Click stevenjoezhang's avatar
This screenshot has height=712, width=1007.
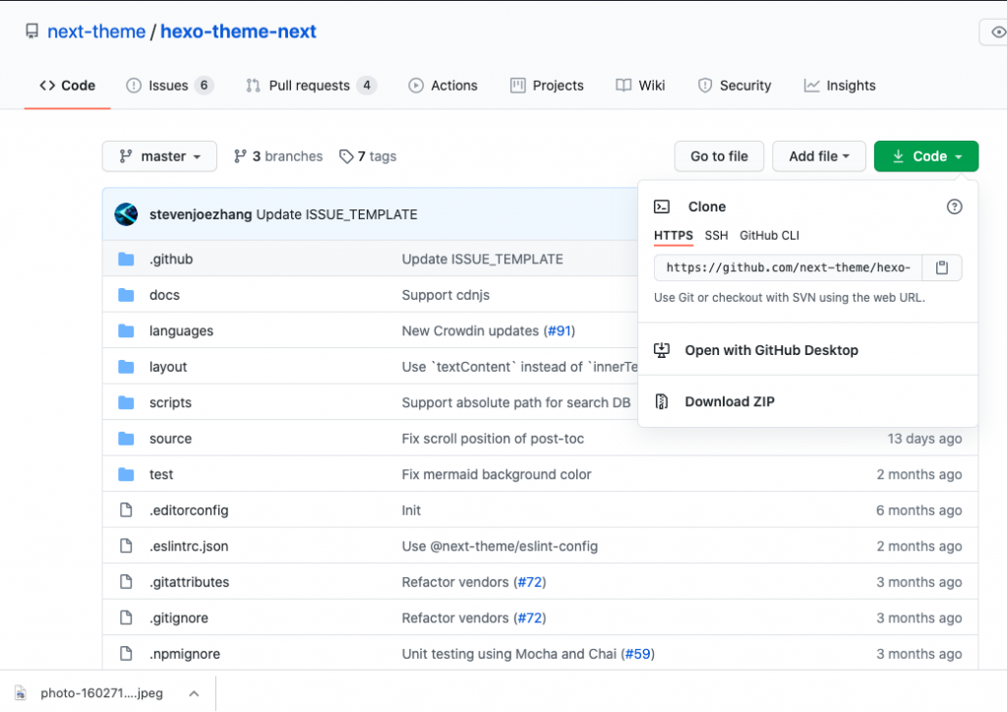(x=126, y=214)
